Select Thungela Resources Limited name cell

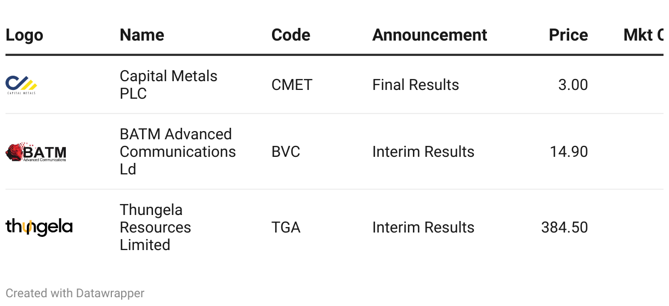pyautogui.click(x=155, y=227)
